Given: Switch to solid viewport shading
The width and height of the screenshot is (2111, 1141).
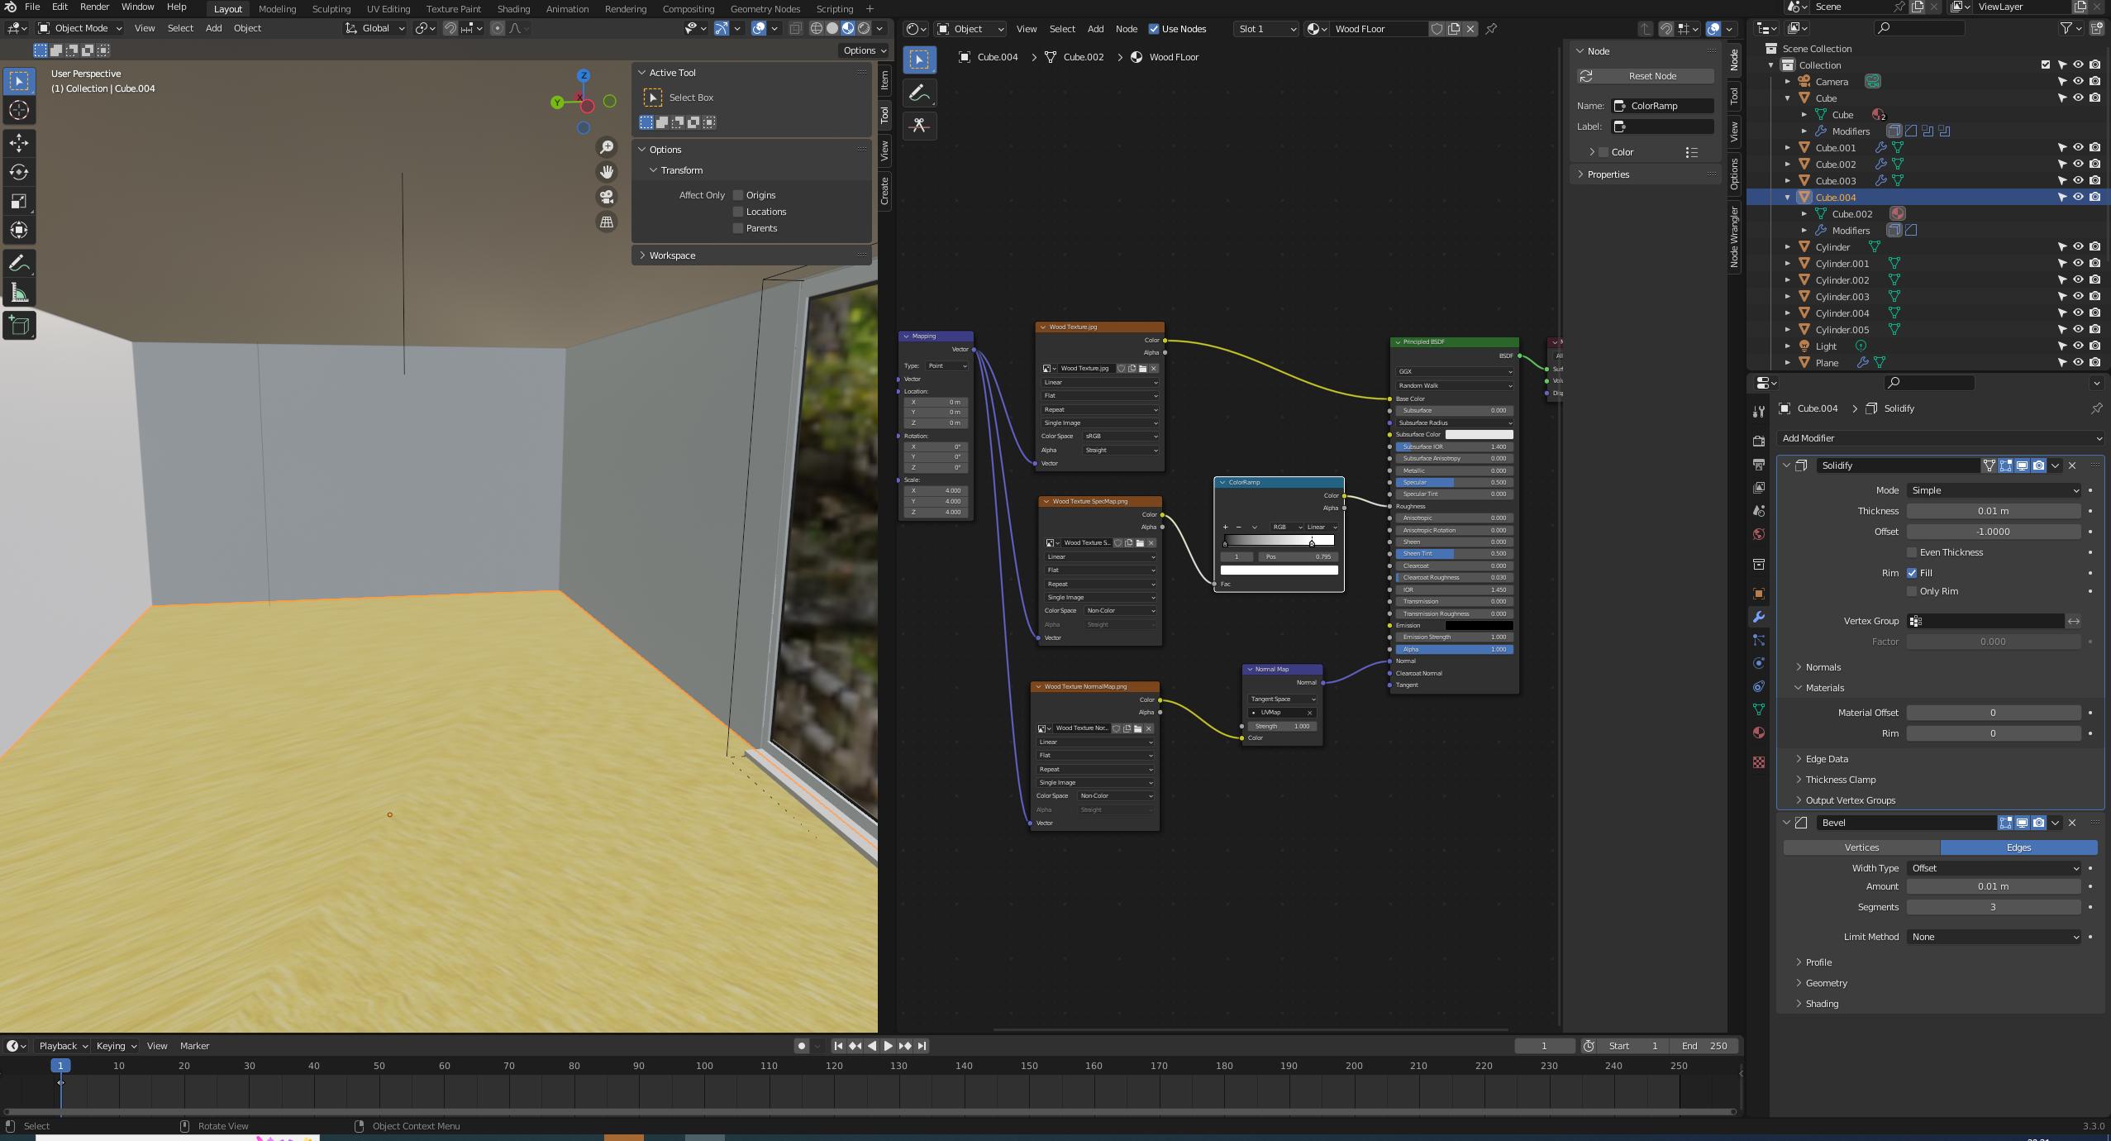Looking at the screenshot, I should point(832,28).
